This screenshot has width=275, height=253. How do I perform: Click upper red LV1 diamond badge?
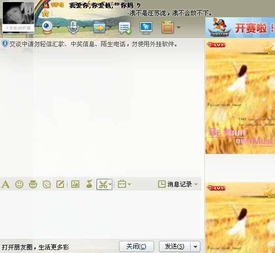[x=216, y=45]
